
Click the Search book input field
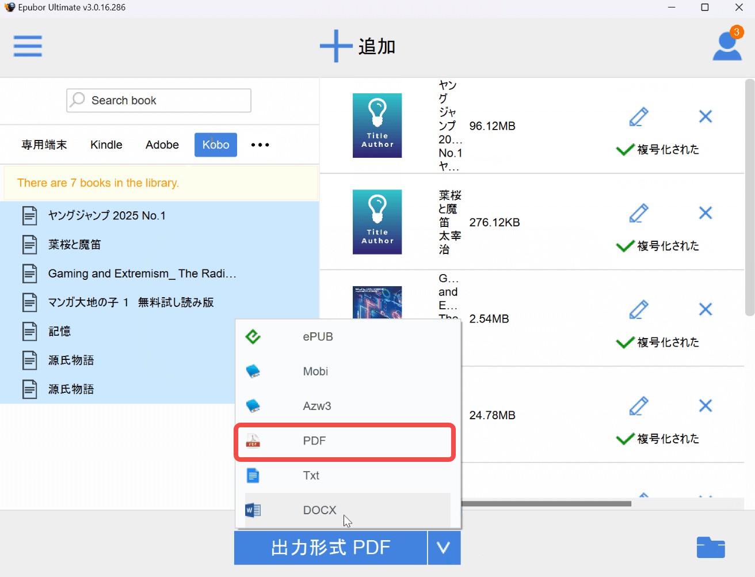tap(167, 101)
